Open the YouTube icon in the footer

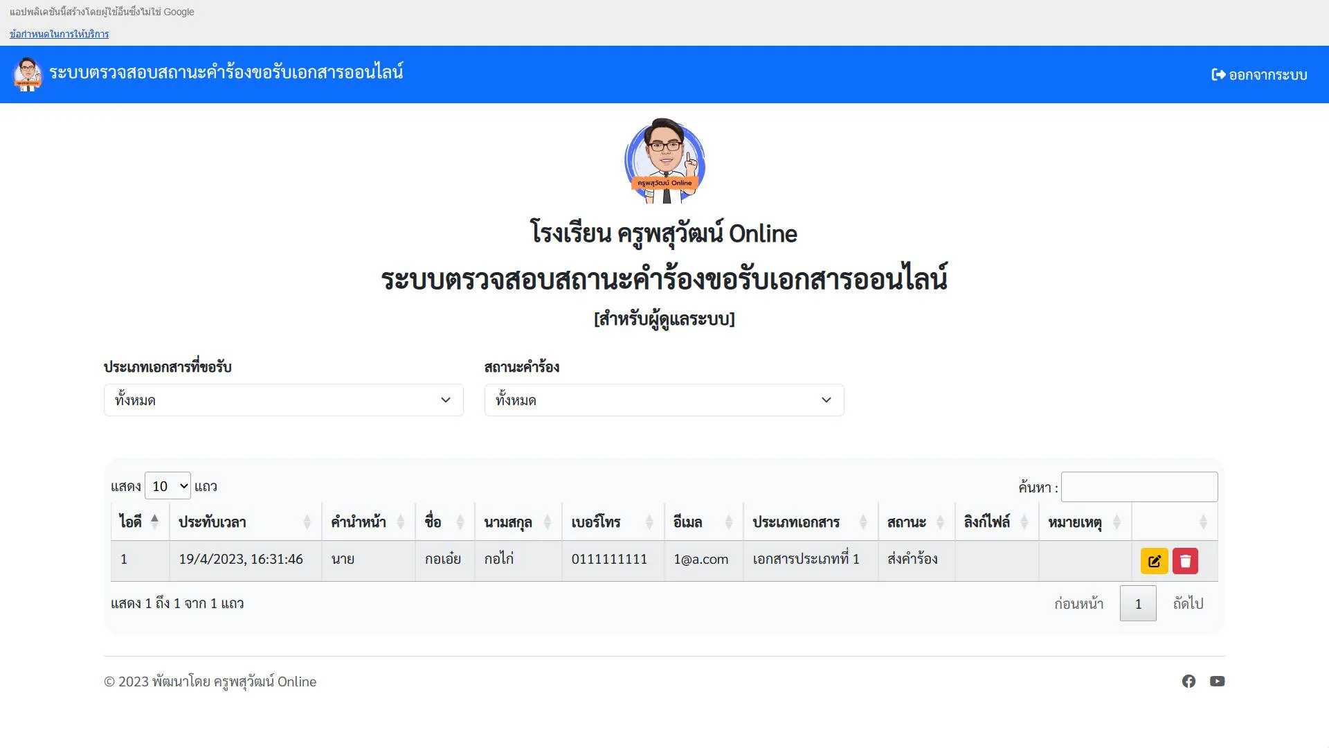(1217, 682)
